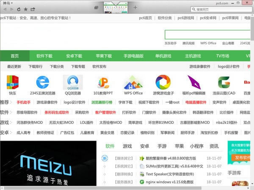Open a new tab with the plus button
This screenshot has height=190, width=254.
point(135,8)
